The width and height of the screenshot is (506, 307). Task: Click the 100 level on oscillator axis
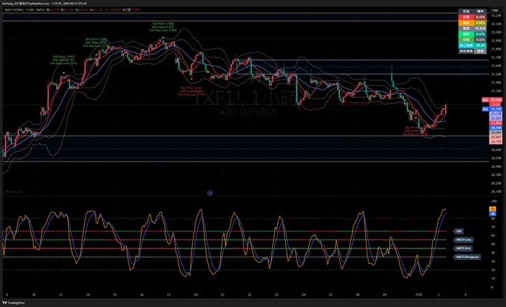click(x=494, y=201)
